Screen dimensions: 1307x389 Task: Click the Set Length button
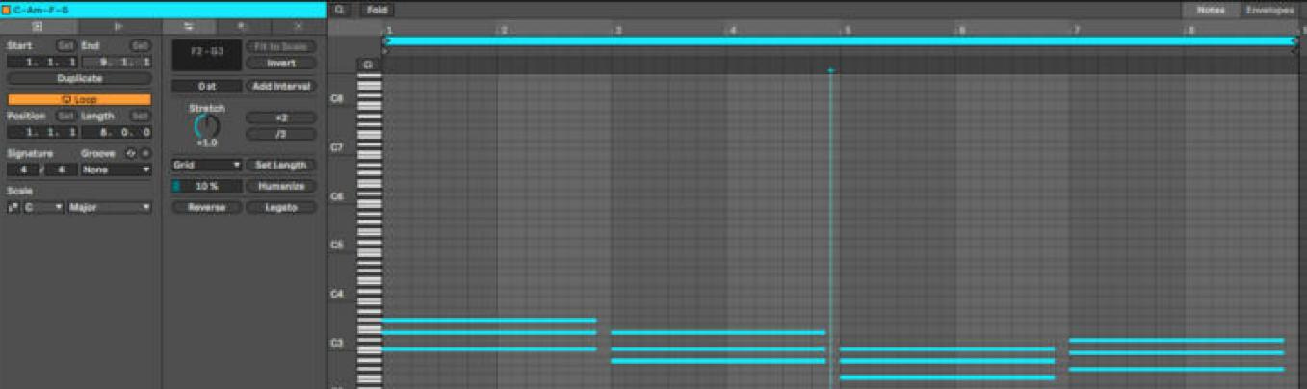pyautogui.click(x=280, y=165)
